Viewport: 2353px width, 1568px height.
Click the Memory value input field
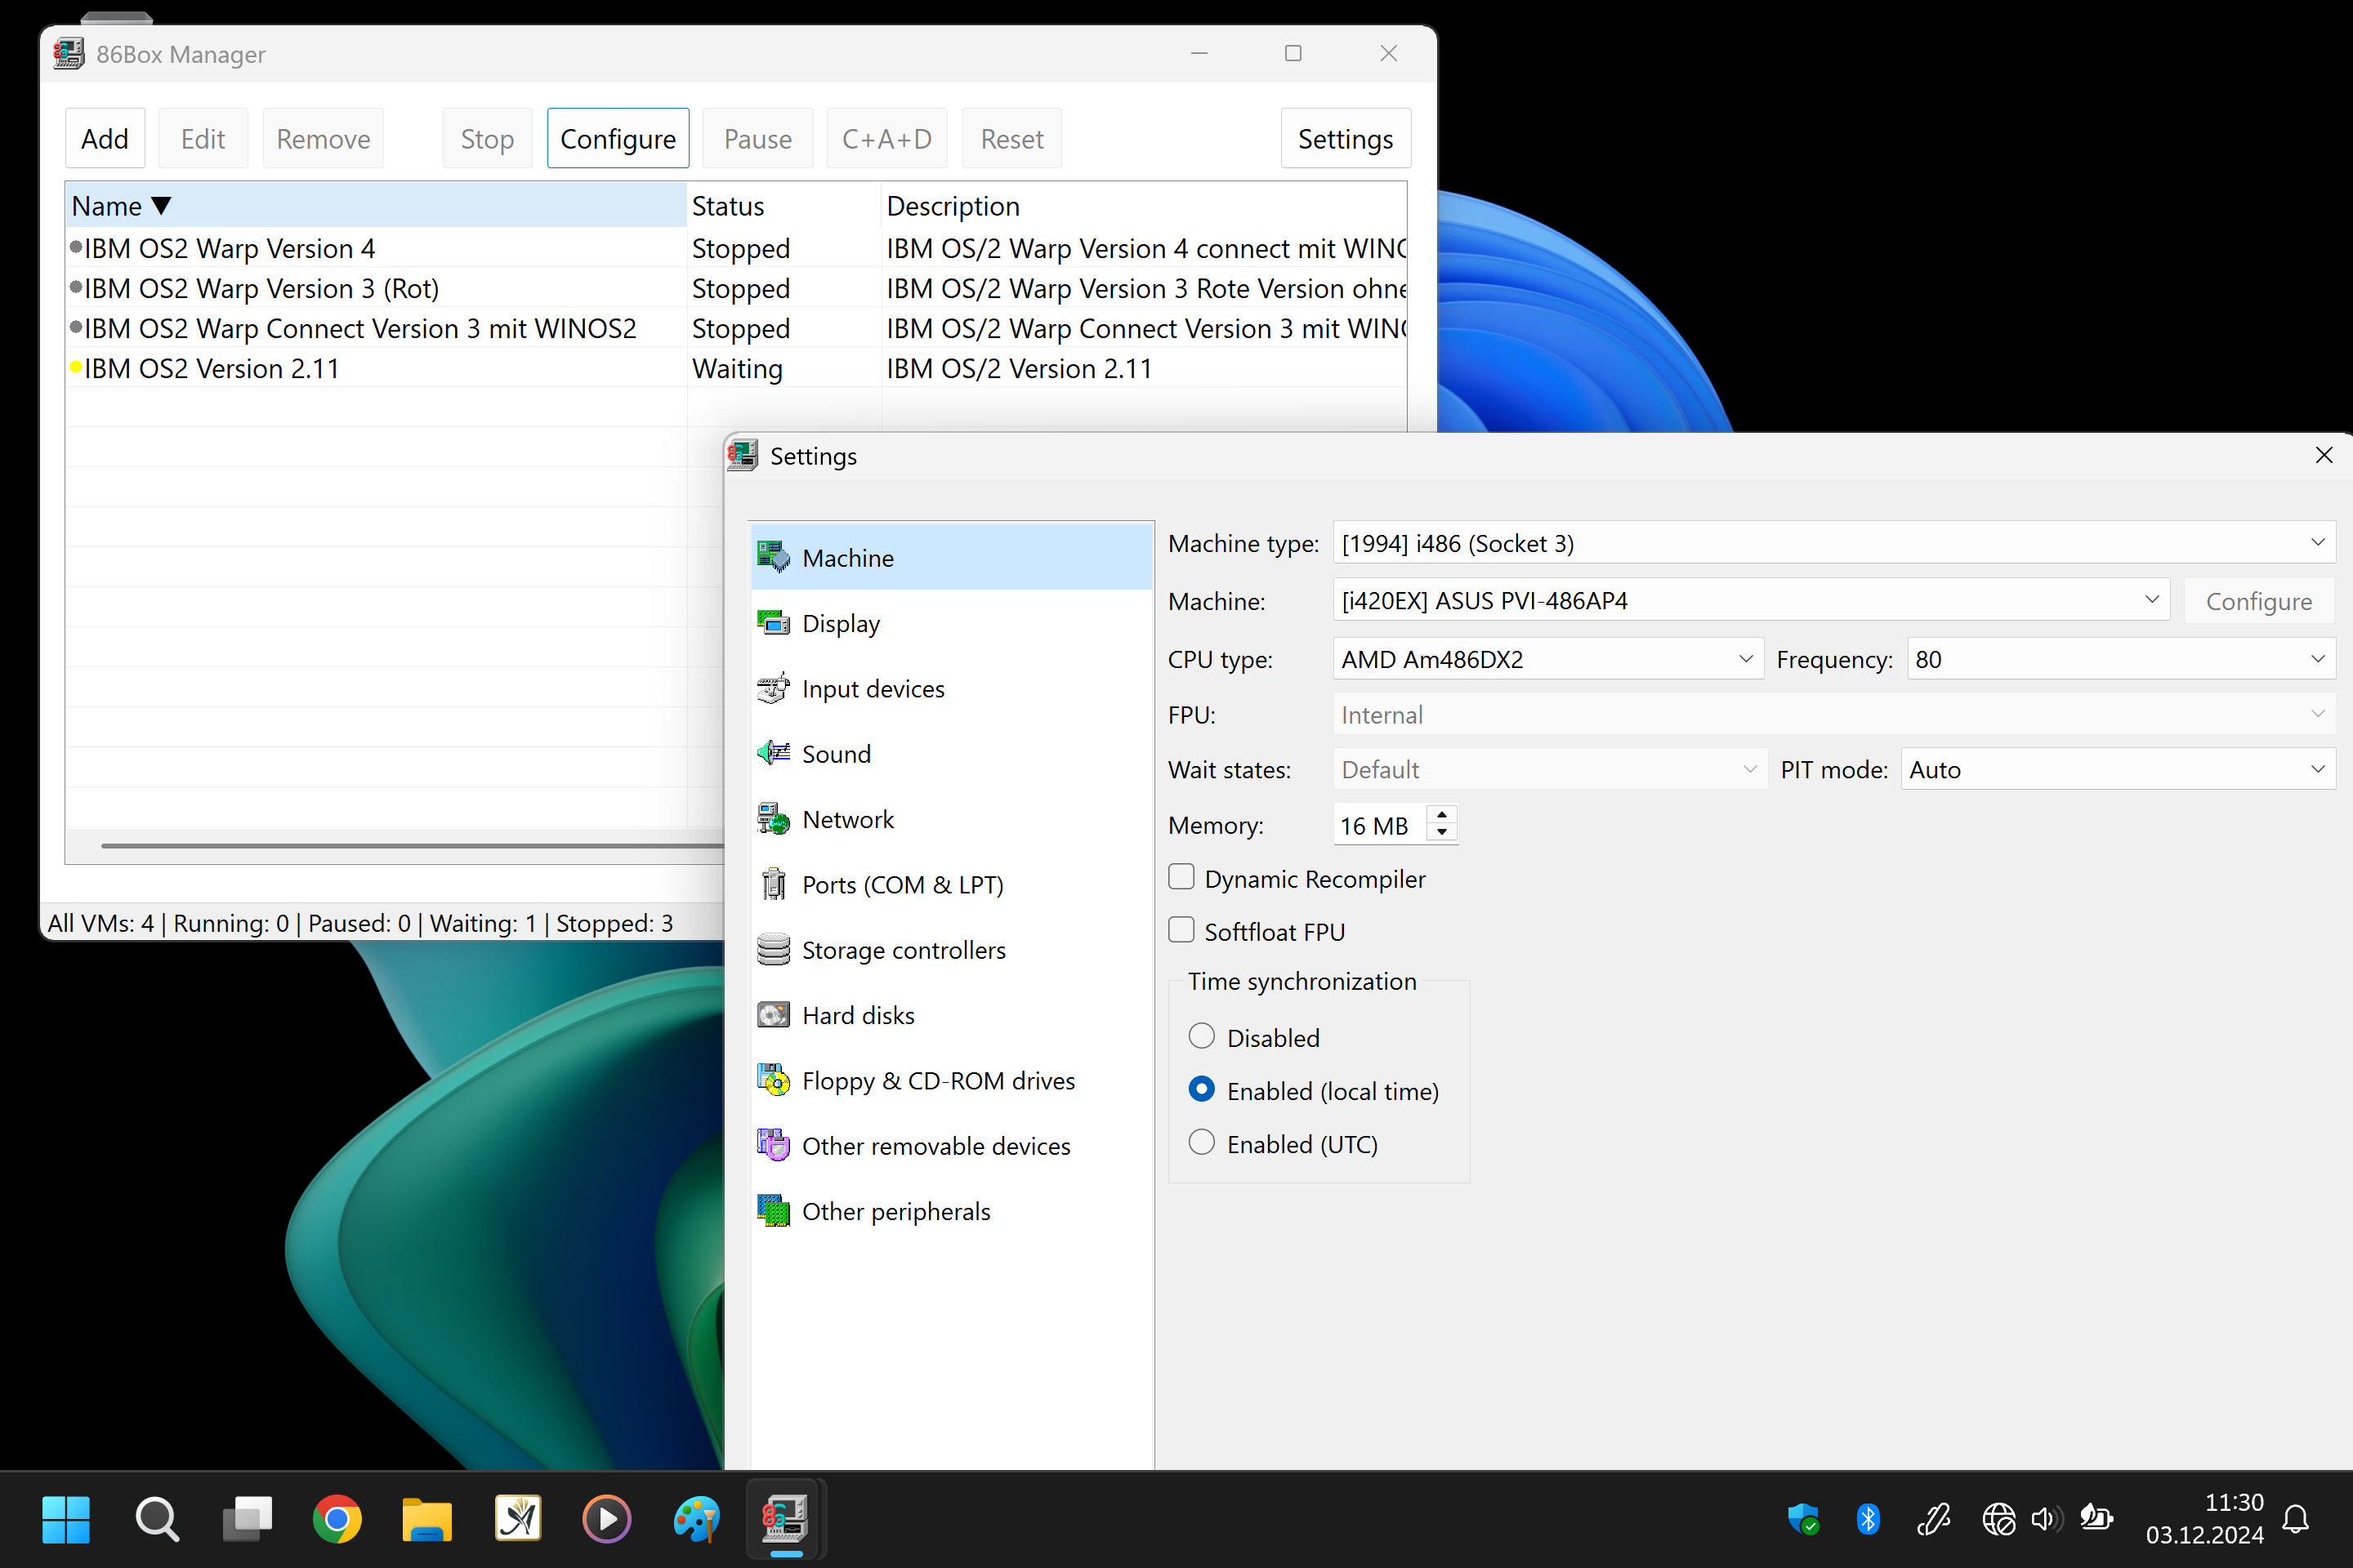point(1382,825)
